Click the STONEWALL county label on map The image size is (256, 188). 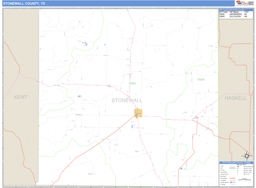[127, 100]
